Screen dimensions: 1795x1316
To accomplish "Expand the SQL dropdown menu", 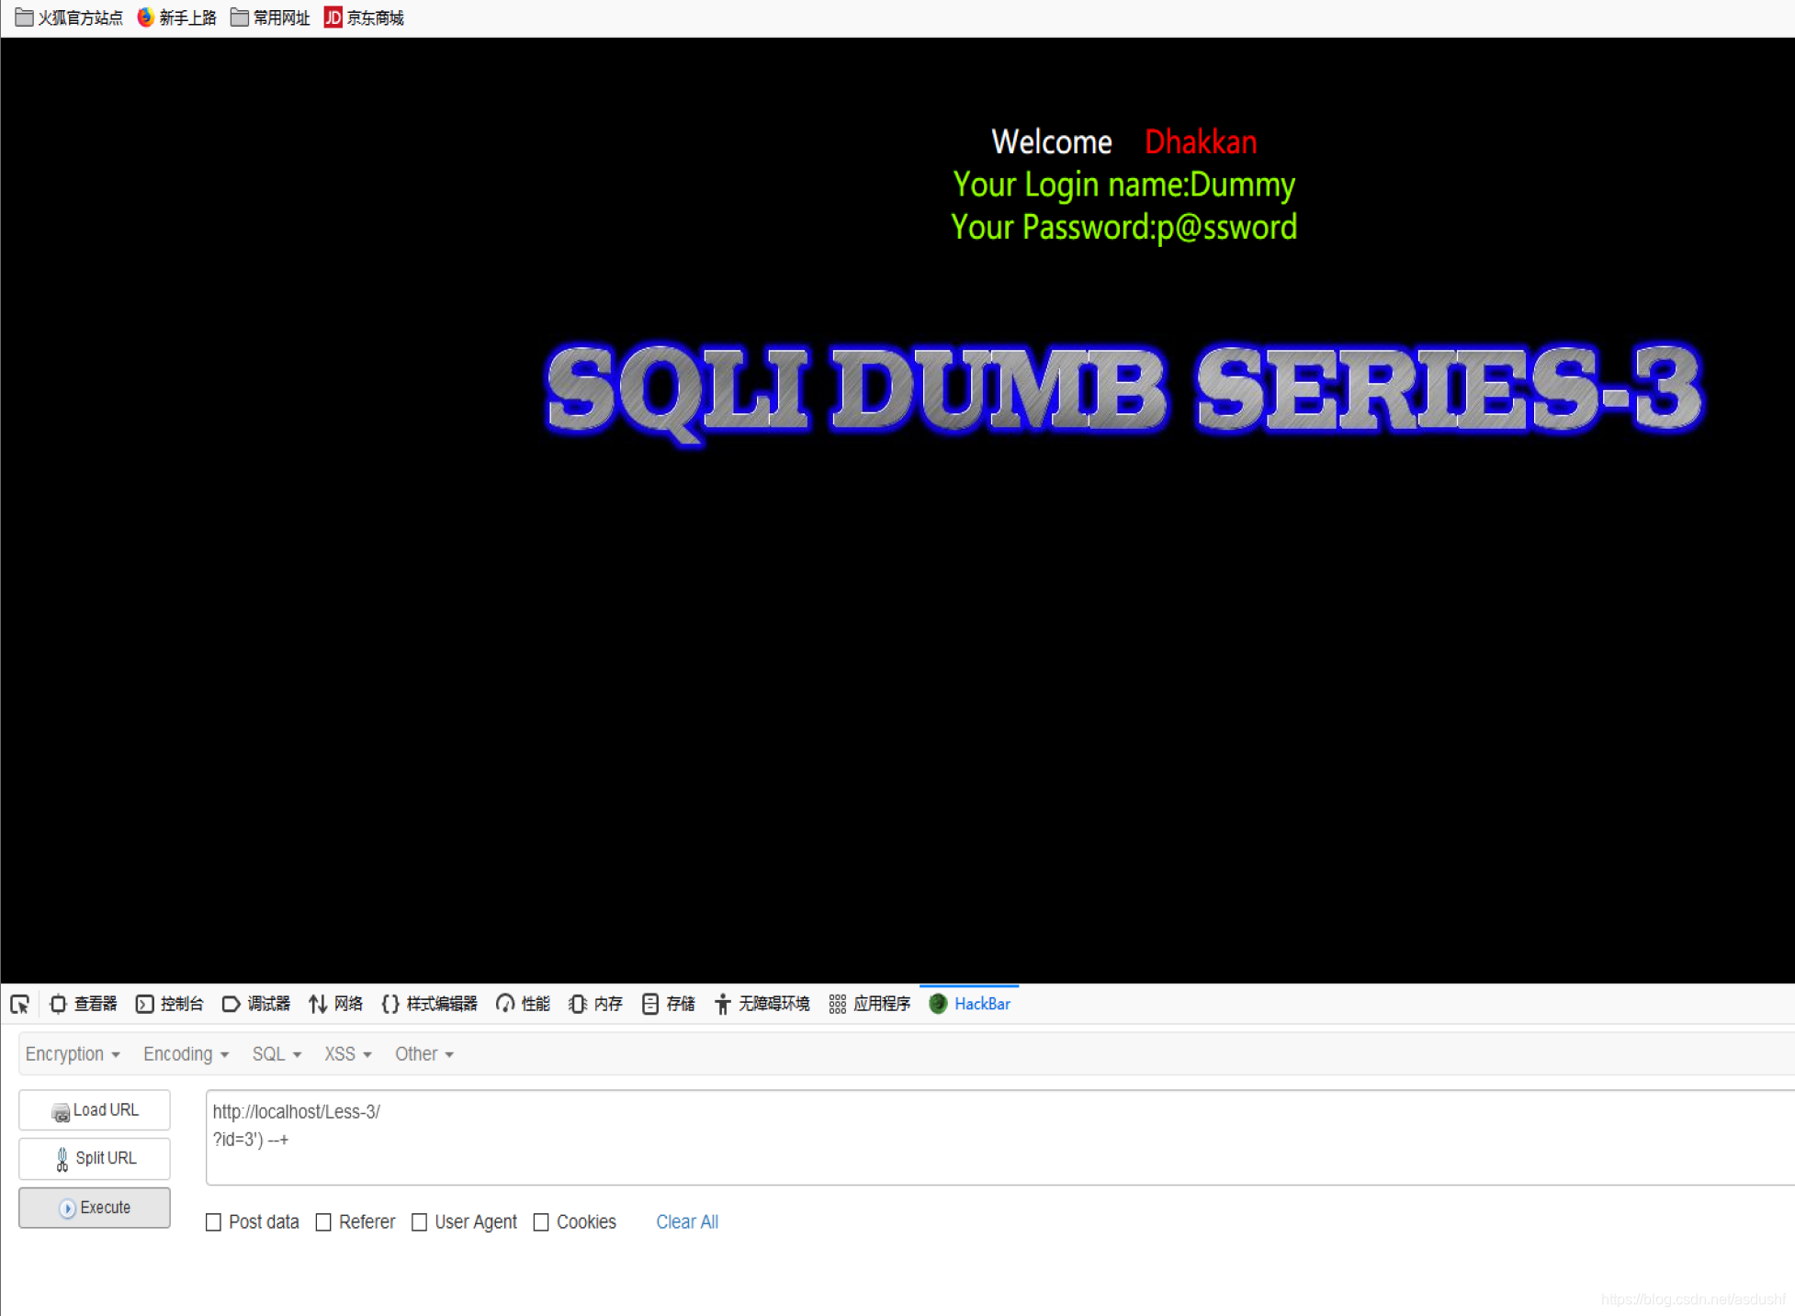I will point(277,1054).
